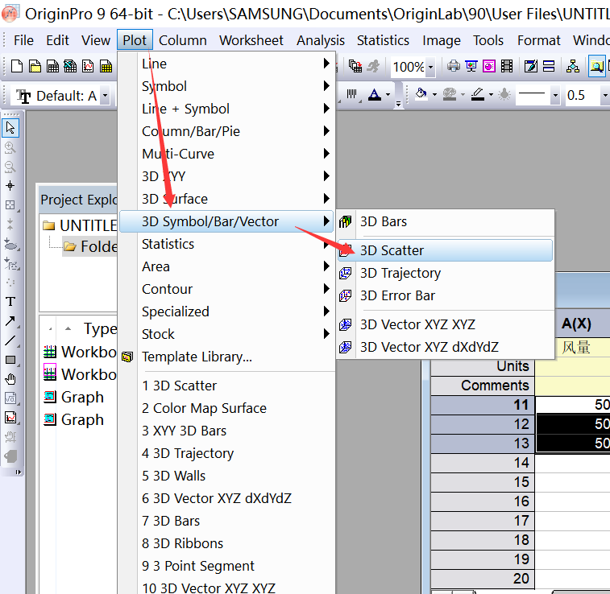Viewport: 610px width, 594px height.
Task: Select Multi-Curve plot menu entry
Action: (x=226, y=154)
